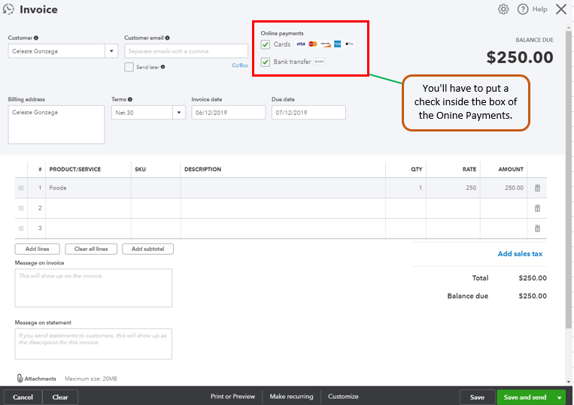The image size is (574, 405).
Task: Grab the drag handle of line 1
Action: [x=21, y=188]
